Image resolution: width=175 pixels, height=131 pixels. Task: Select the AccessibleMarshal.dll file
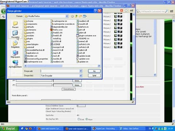(35, 50)
